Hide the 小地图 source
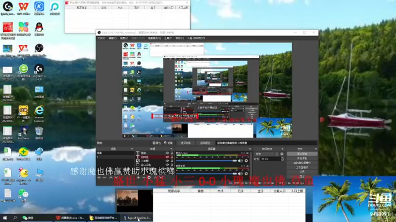The image size is (396, 222). (x=167, y=161)
